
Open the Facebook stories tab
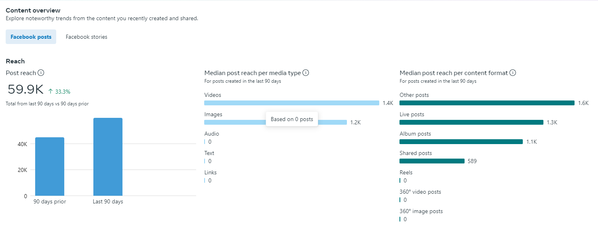[87, 37]
